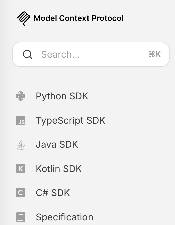Open the Model Context Protocol home title
The height and width of the screenshot is (225, 175).
pos(78,18)
